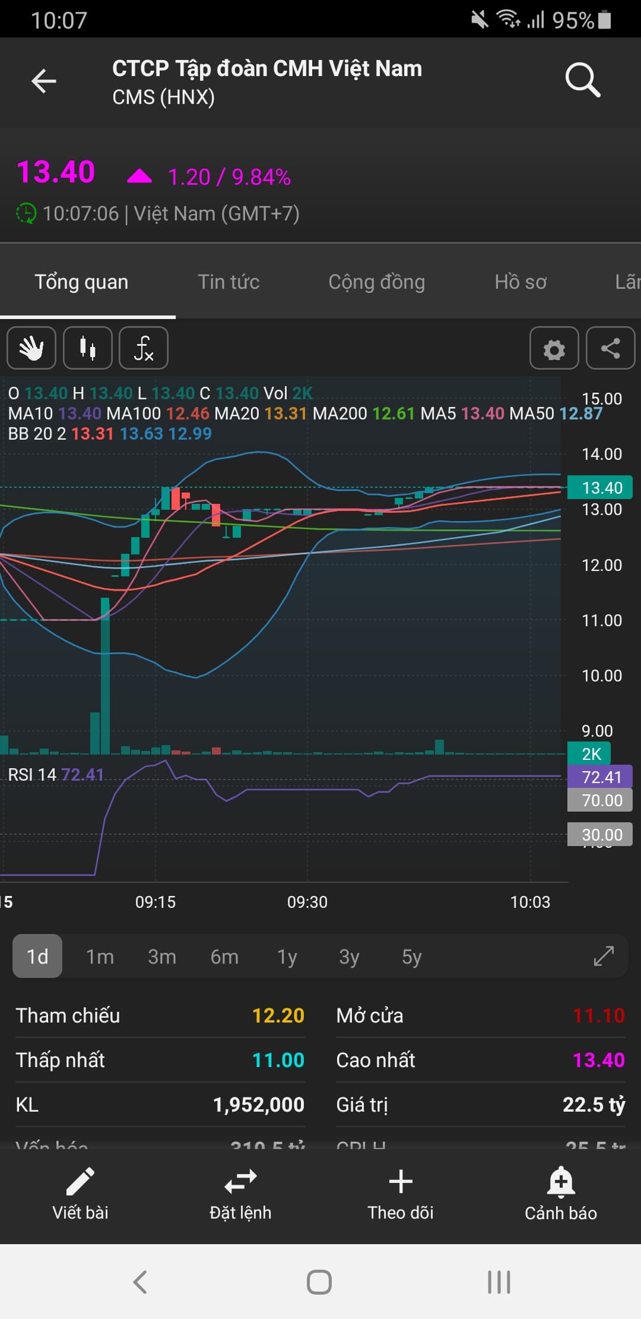This screenshot has height=1319, width=641.
Task: Open the candlestick chart type selector
Action: click(88, 348)
